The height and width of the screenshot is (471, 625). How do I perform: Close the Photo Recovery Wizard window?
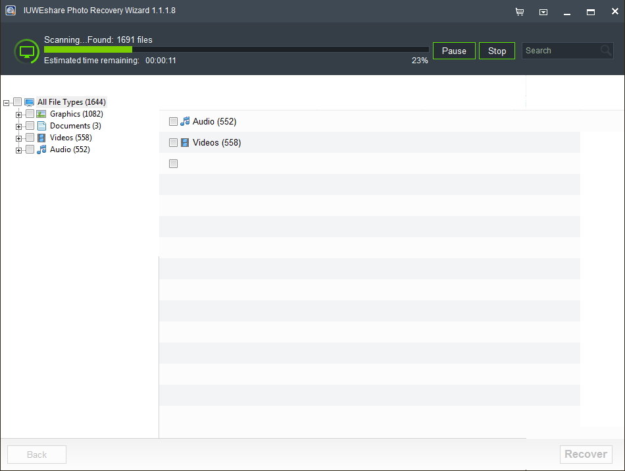(x=614, y=12)
